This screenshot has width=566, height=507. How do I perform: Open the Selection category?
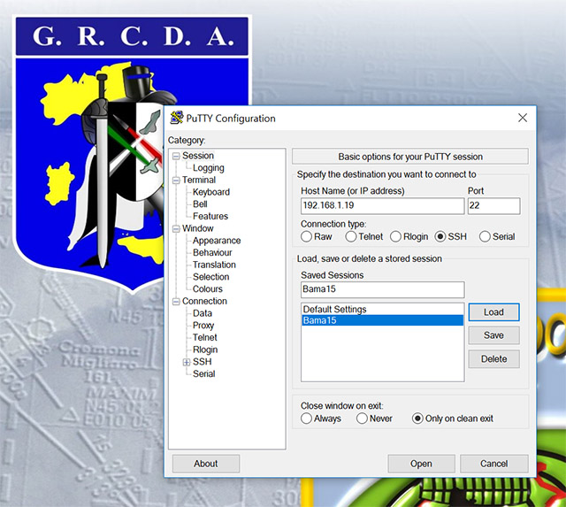point(210,277)
